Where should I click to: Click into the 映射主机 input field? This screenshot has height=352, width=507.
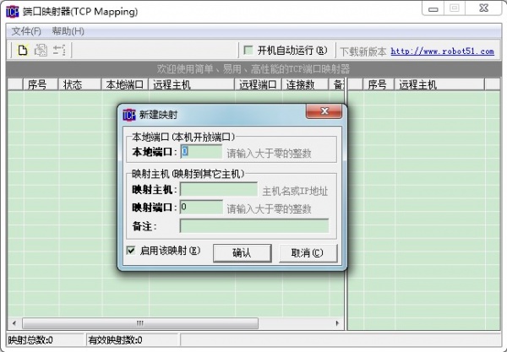[219, 189]
